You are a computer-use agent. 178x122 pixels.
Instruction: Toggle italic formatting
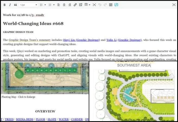10,5
